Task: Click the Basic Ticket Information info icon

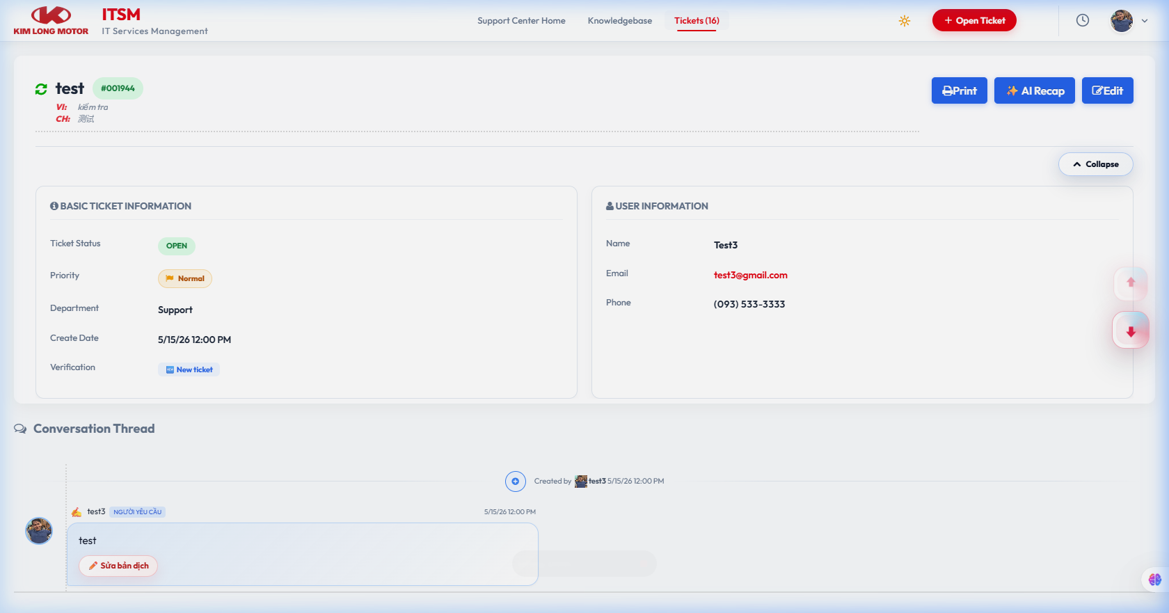Action: click(x=54, y=206)
